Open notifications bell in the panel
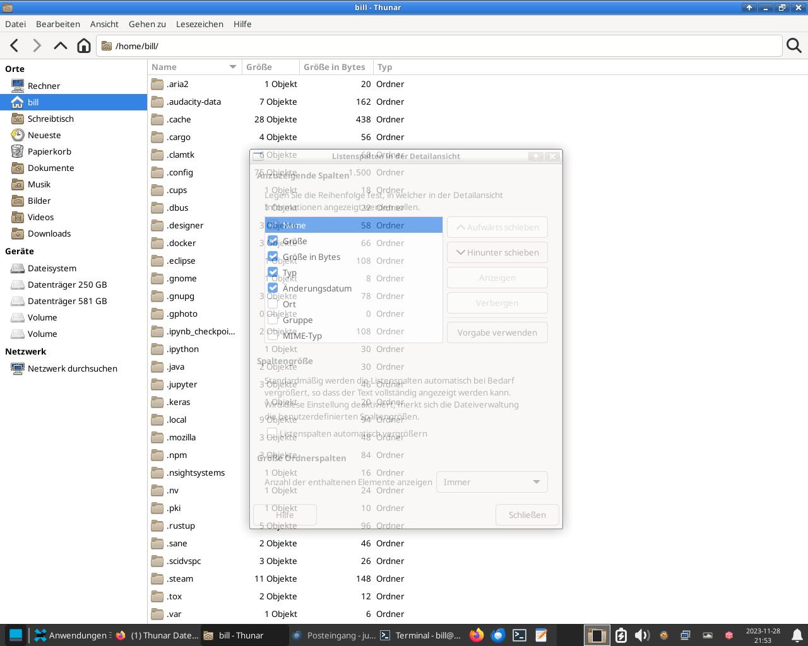Screen dimensions: 808x646 [797, 635]
